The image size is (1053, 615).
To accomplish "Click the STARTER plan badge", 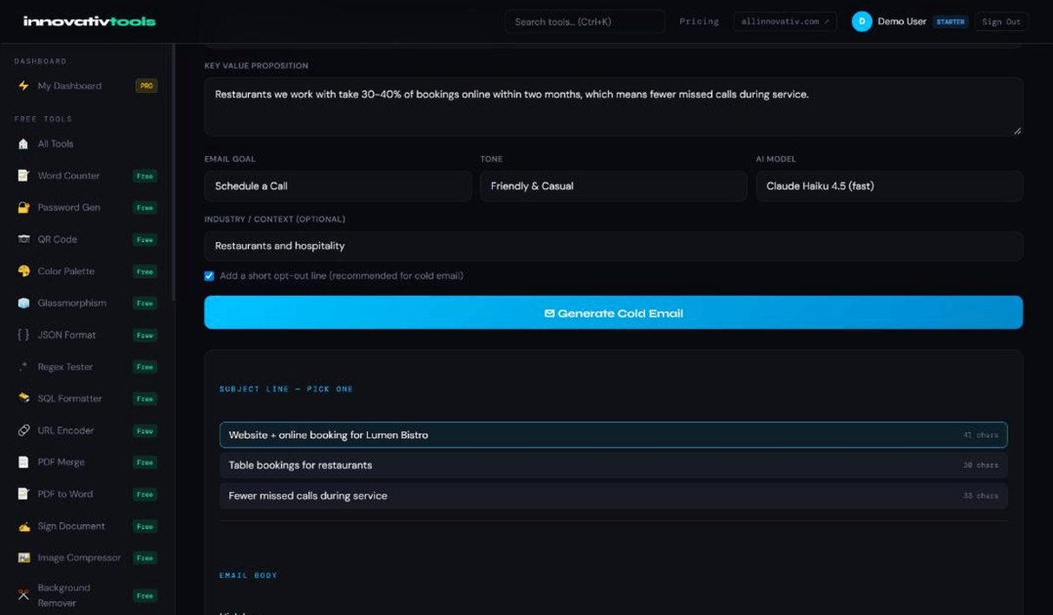I will pyautogui.click(x=951, y=22).
